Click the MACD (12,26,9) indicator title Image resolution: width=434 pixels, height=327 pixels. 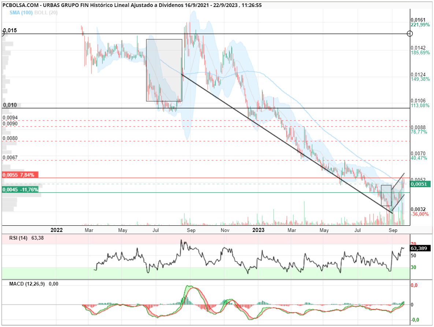27,284
